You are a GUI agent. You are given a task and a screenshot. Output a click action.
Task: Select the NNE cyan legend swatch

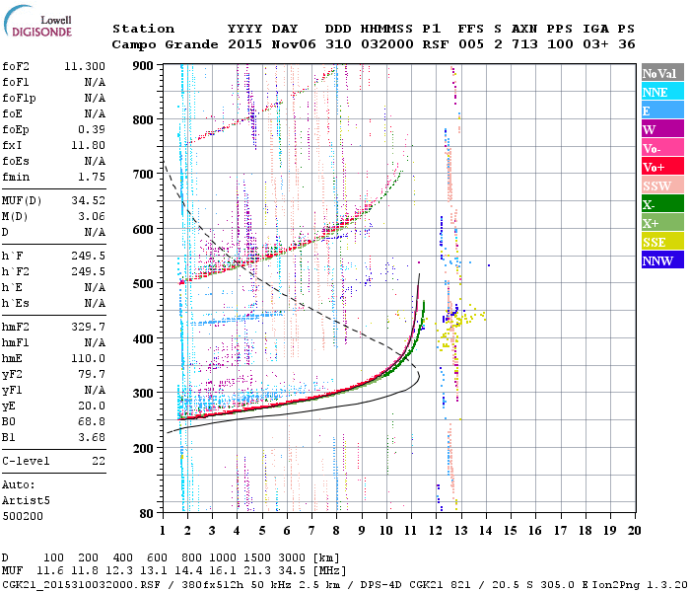click(x=662, y=92)
